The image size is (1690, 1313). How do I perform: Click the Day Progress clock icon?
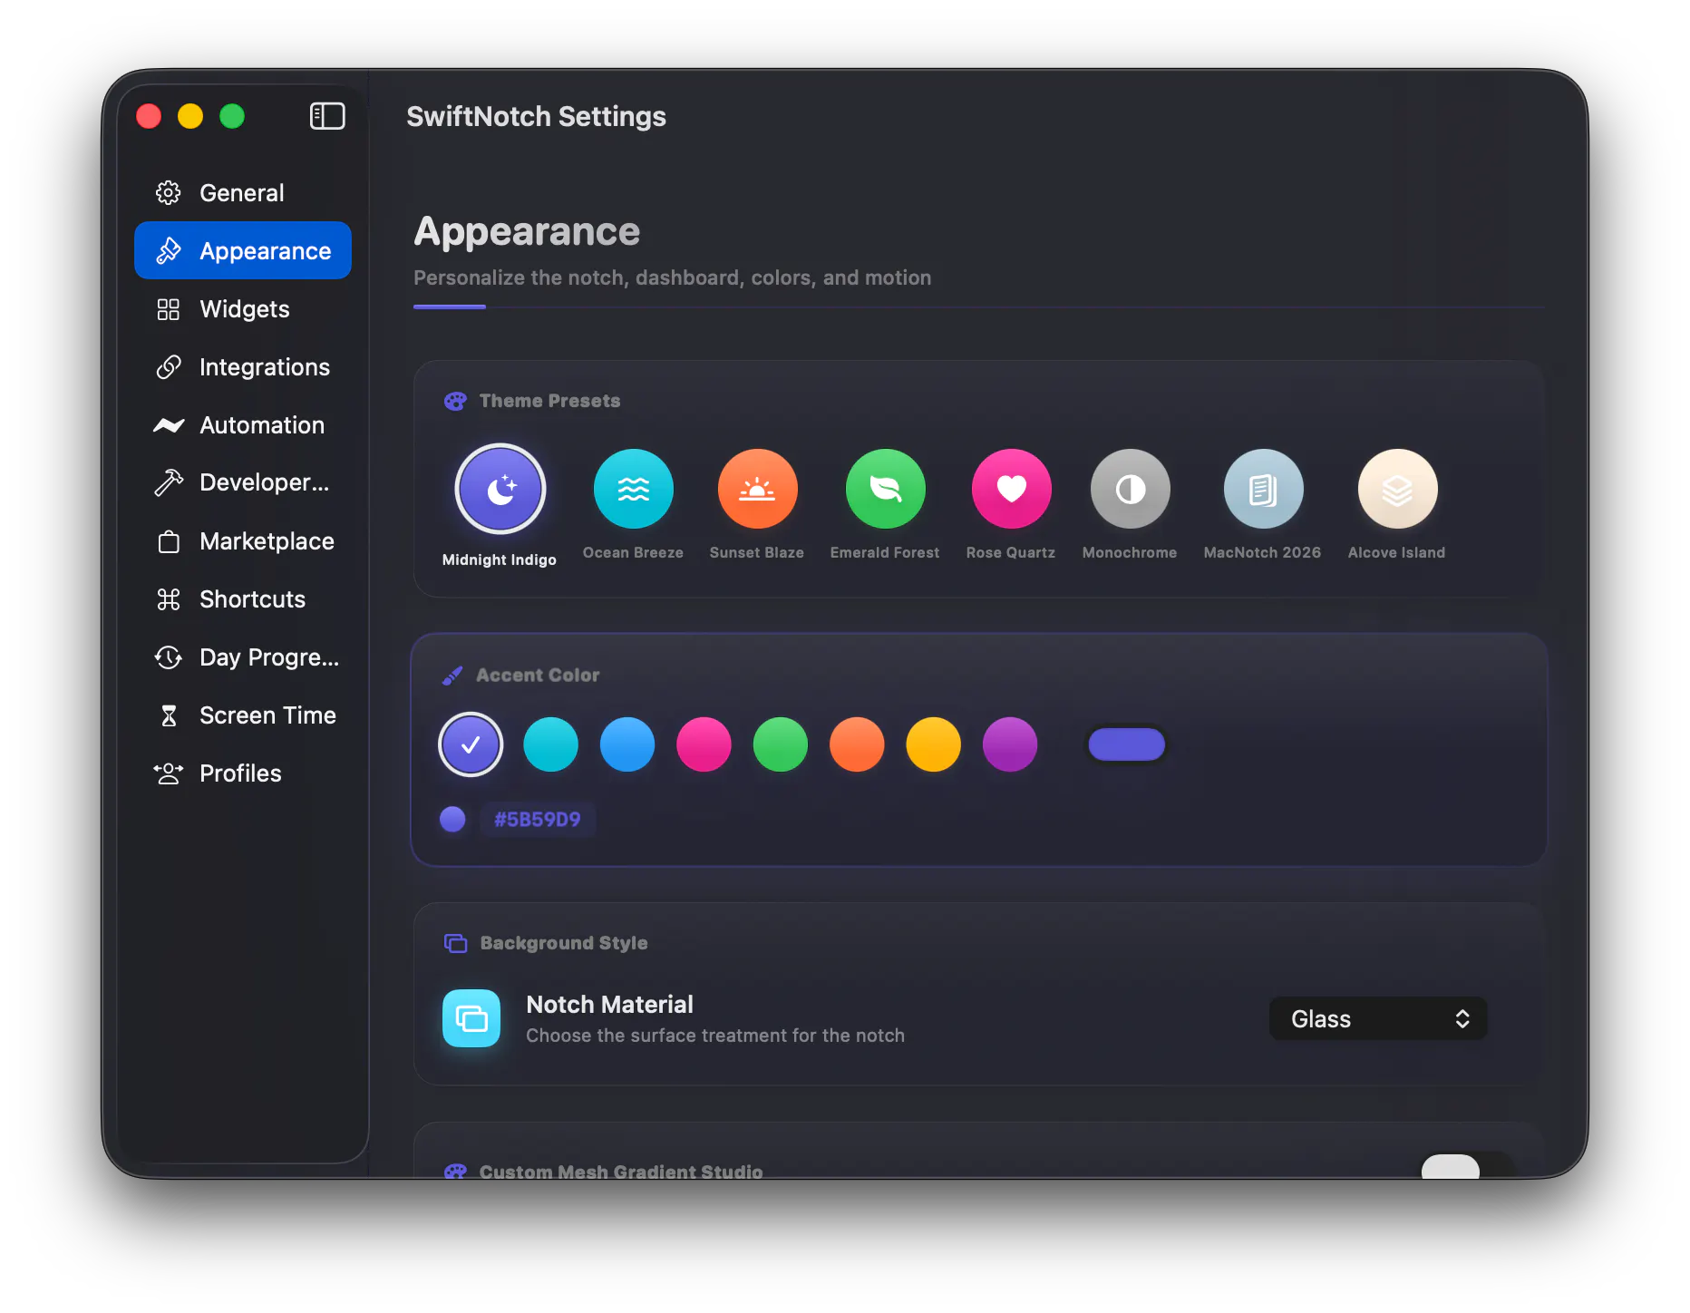coord(169,657)
